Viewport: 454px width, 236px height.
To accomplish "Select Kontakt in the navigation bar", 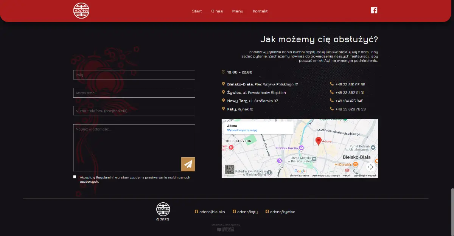I will (260, 11).
